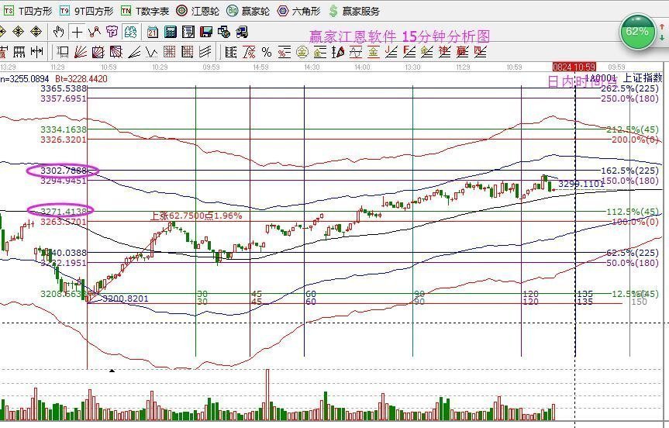Click the 金 with lines icon
Image resolution: width=669 pixels, height=428 pixels.
(320, 52)
